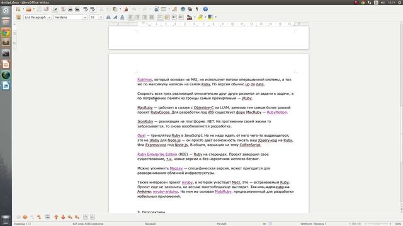This screenshot has width=403, height=226.
Task: Export directly as PDF icon
Action: 63,9
